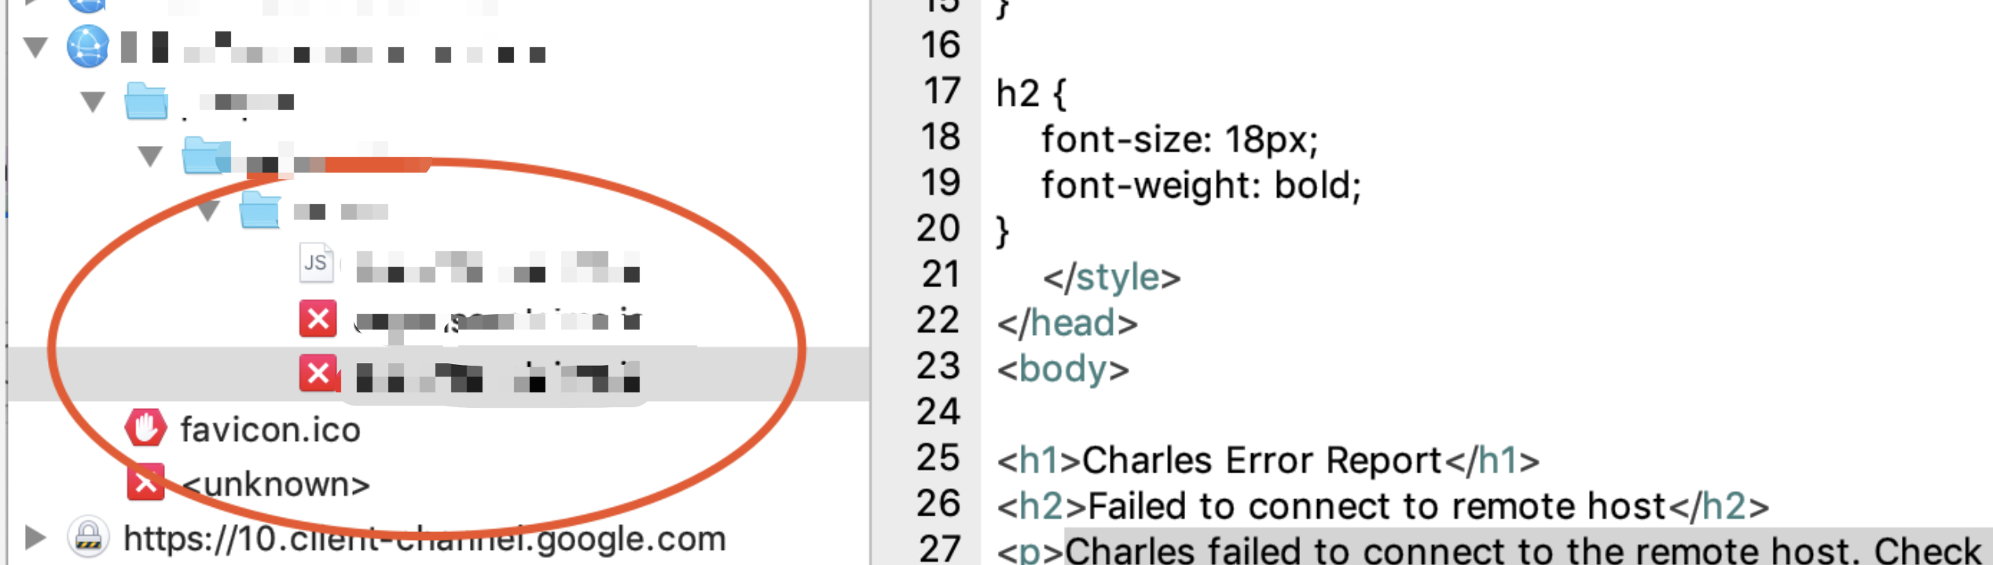Image resolution: width=1993 pixels, height=565 pixels.
Task: Collapse the expanded host beside the globe icon
Action: click(35, 47)
